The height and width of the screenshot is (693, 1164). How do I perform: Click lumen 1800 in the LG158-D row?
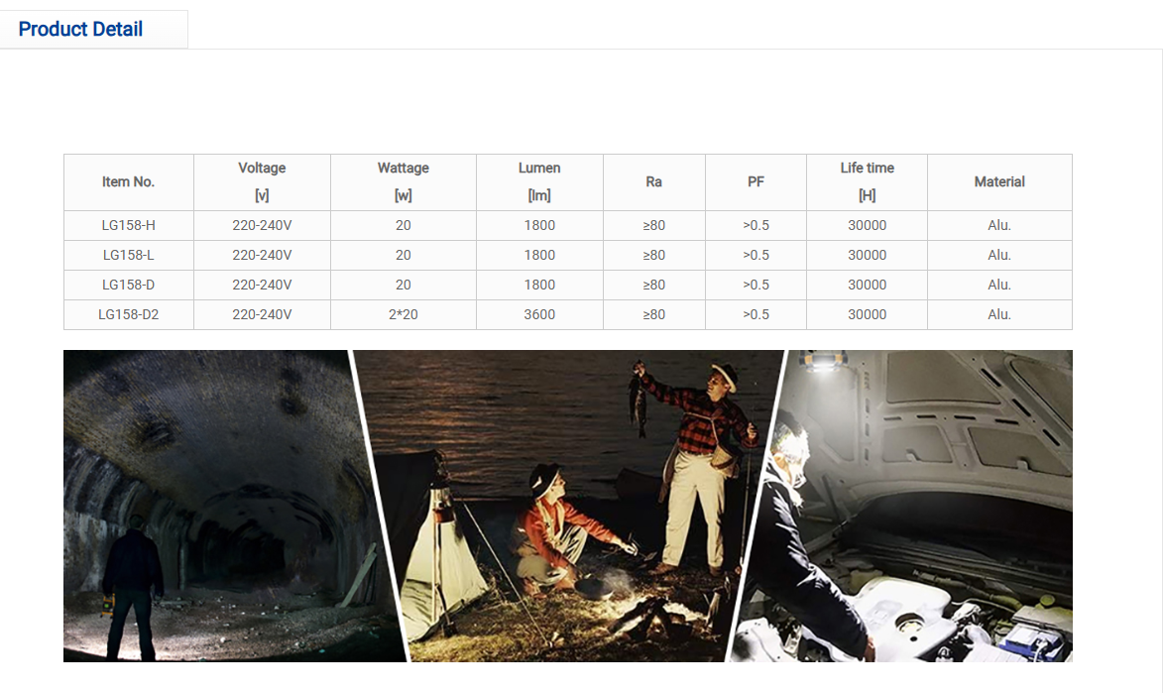point(539,285)
